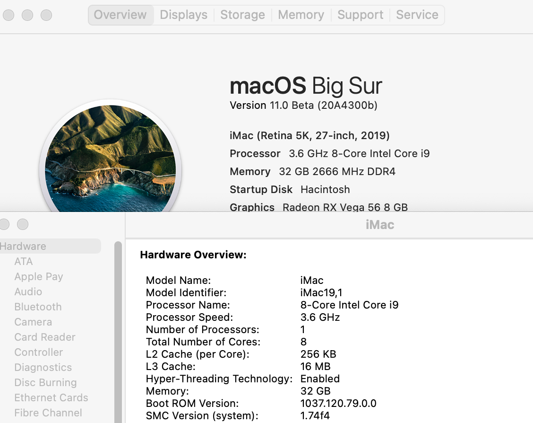Click the Hardware Overview heading
Viewport: 533px width, 423px height.
pos(193,255)
